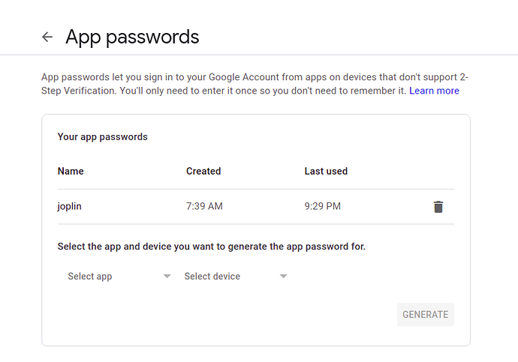This screenshot has height=362, width=518.
Task: Open the Select device combo box label
Action: pos(212,277)
